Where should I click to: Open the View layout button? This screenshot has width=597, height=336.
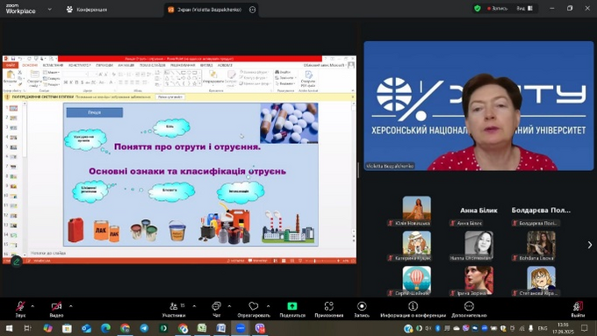(x=525, y=8)
